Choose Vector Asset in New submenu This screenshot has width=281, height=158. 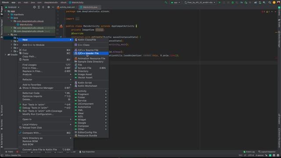click(x=91, y=78)
